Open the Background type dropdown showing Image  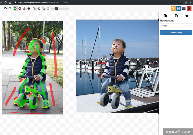click(x=176, y=26)
